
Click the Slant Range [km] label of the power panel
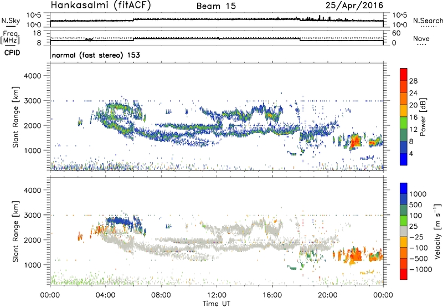(16, 117)
